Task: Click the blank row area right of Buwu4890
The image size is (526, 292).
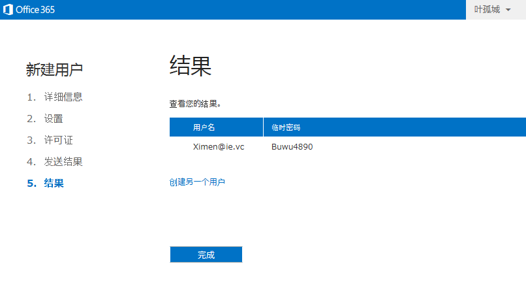Action: 418,147
